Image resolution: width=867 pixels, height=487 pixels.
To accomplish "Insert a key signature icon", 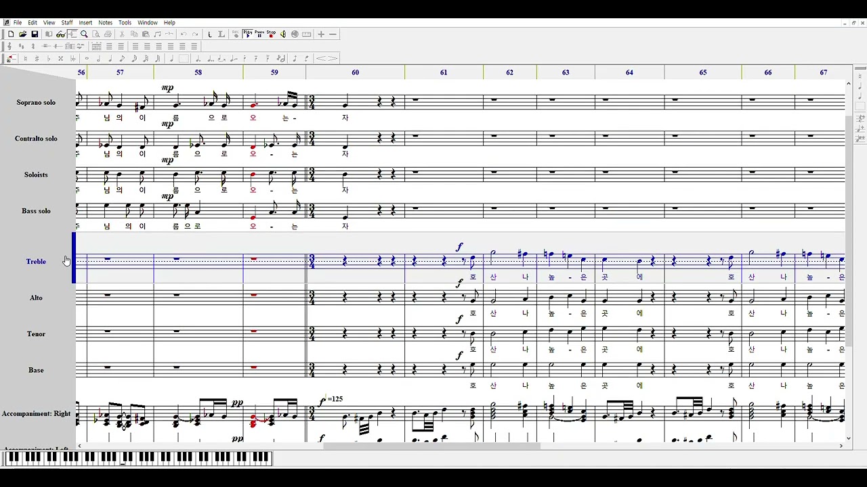I will click(21, 46).
